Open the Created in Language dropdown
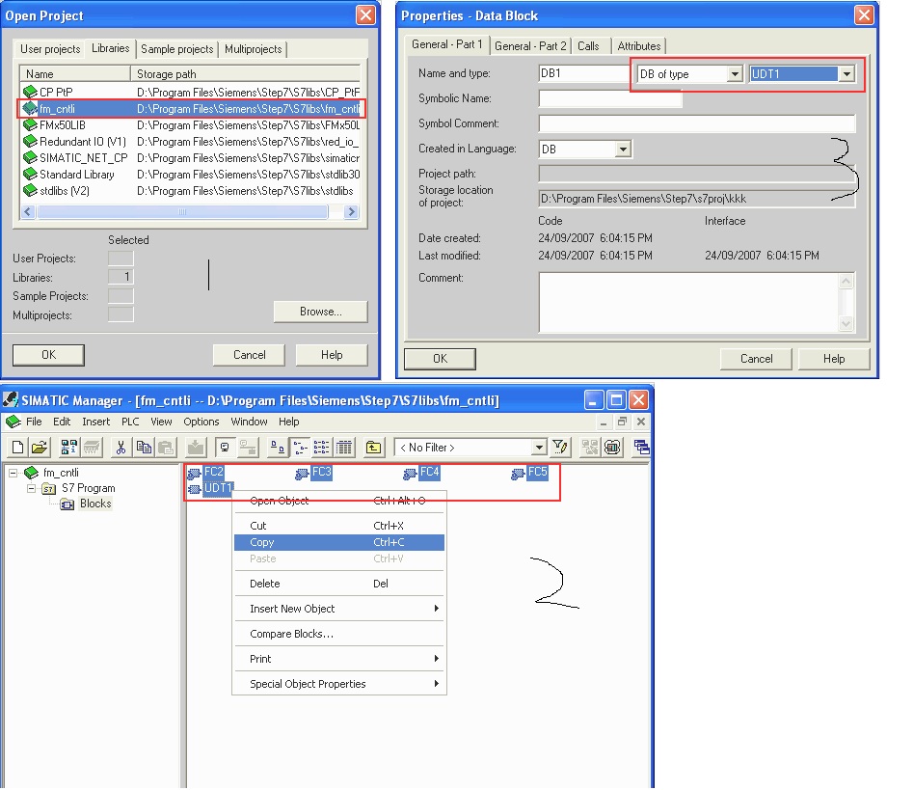 pyautogui.click(x=623, y=150)
